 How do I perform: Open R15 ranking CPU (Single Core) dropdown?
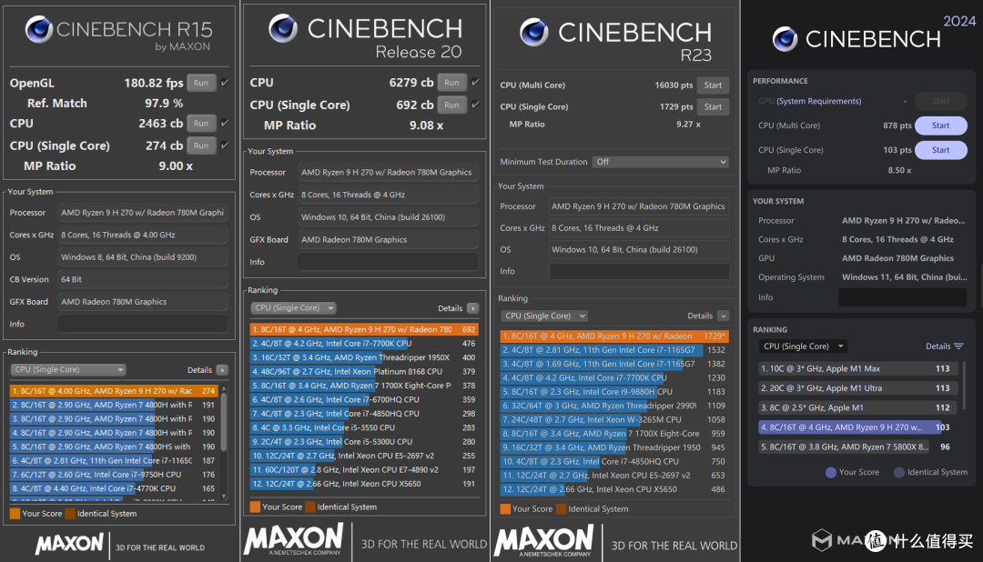pyautogui.click(x=67, y=369)
